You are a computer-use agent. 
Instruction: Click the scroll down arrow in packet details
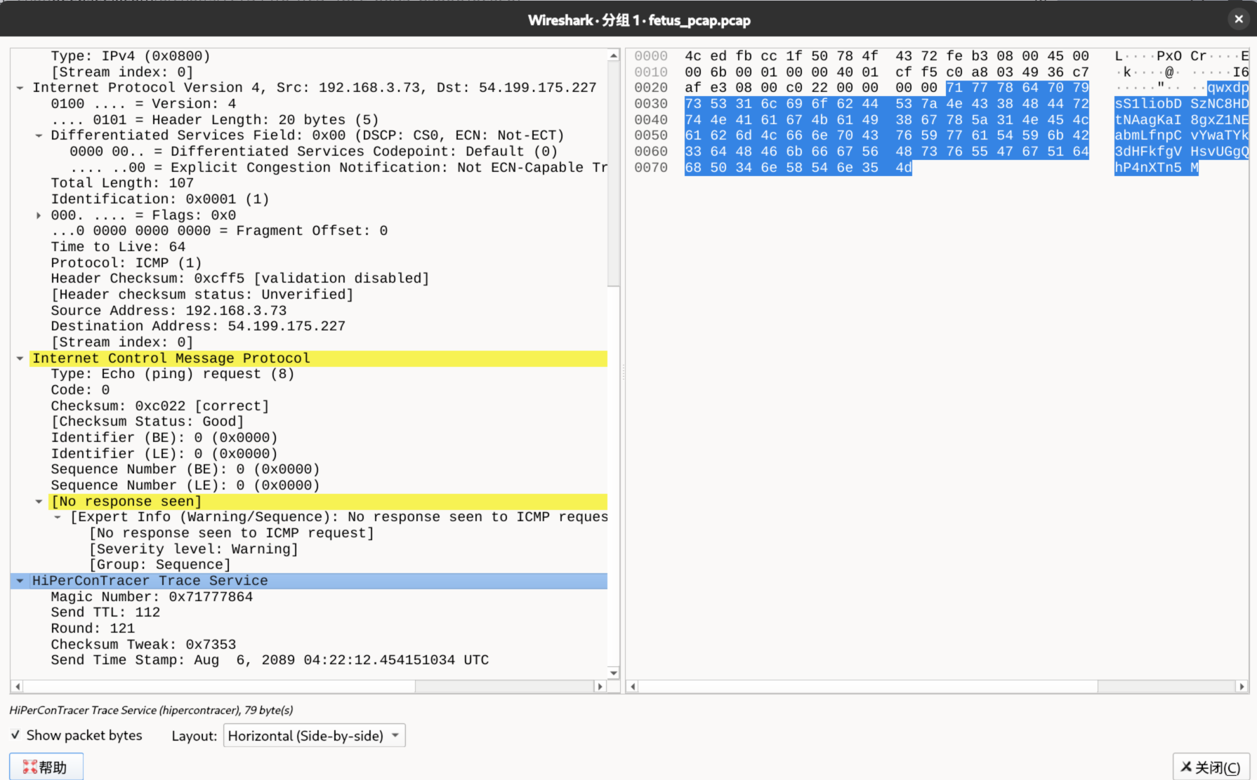614,673
